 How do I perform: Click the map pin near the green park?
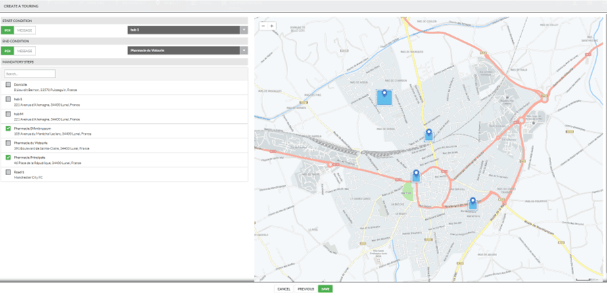416,176
